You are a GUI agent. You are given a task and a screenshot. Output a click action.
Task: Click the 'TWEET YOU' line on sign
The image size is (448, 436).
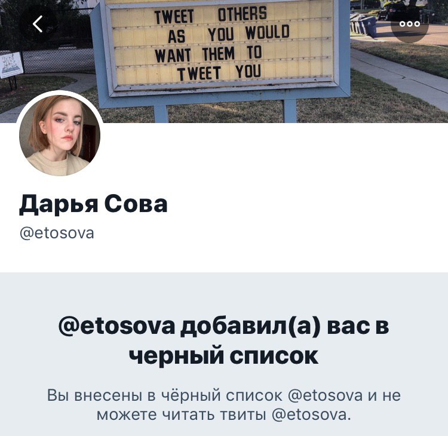[219, 72]
